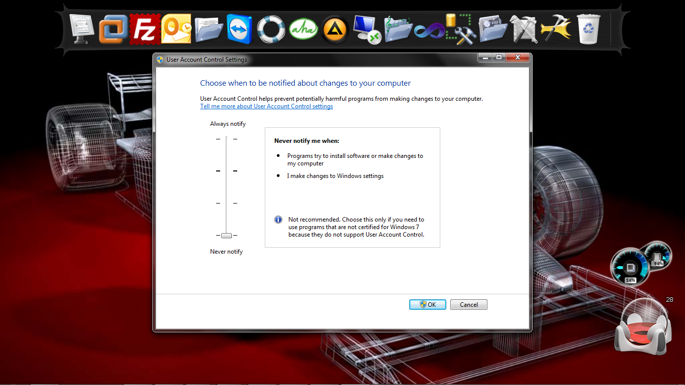Confirm settings with the OK button
Screen dimensions: 685x385
(x=427, y=304)
